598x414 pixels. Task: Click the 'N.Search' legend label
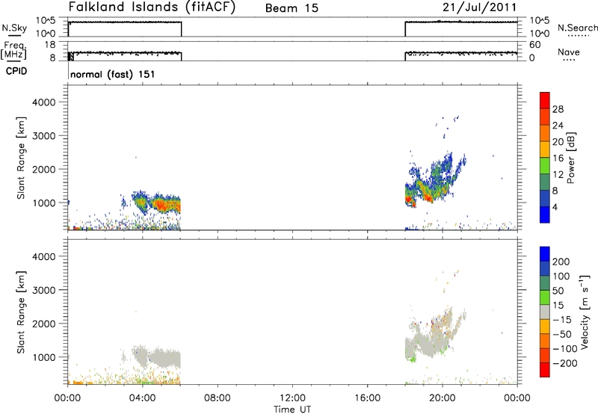[x=577, y=28]
